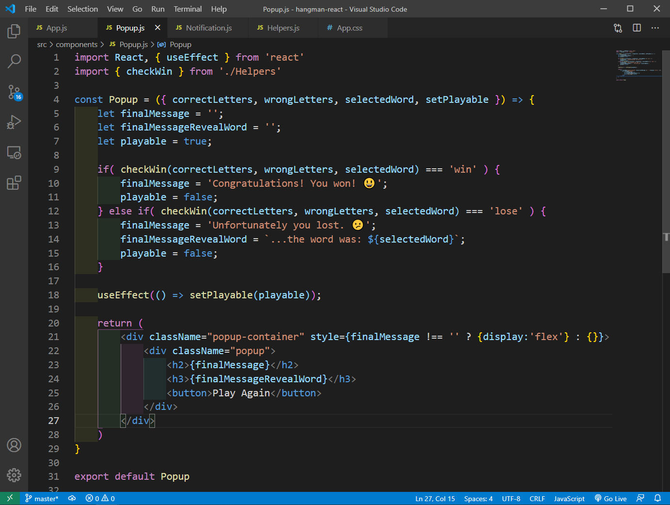Open the problems panel from errors and warnings count
This screenshot has height=505, width=670.
click(x=100, y=498)
